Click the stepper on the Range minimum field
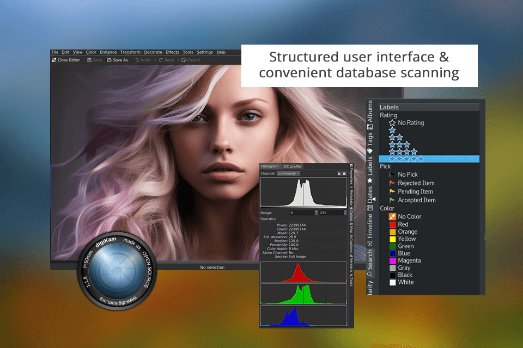This screenshot has height=348, width=523. [x=316, y=213]
